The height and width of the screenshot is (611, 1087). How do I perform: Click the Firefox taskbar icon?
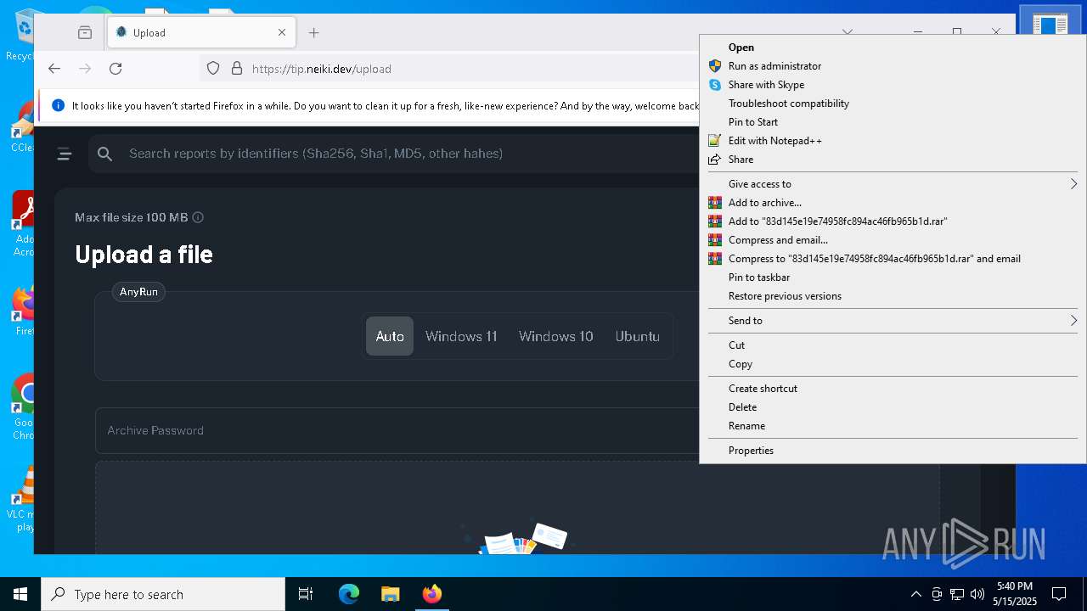(x=431, y=594)
